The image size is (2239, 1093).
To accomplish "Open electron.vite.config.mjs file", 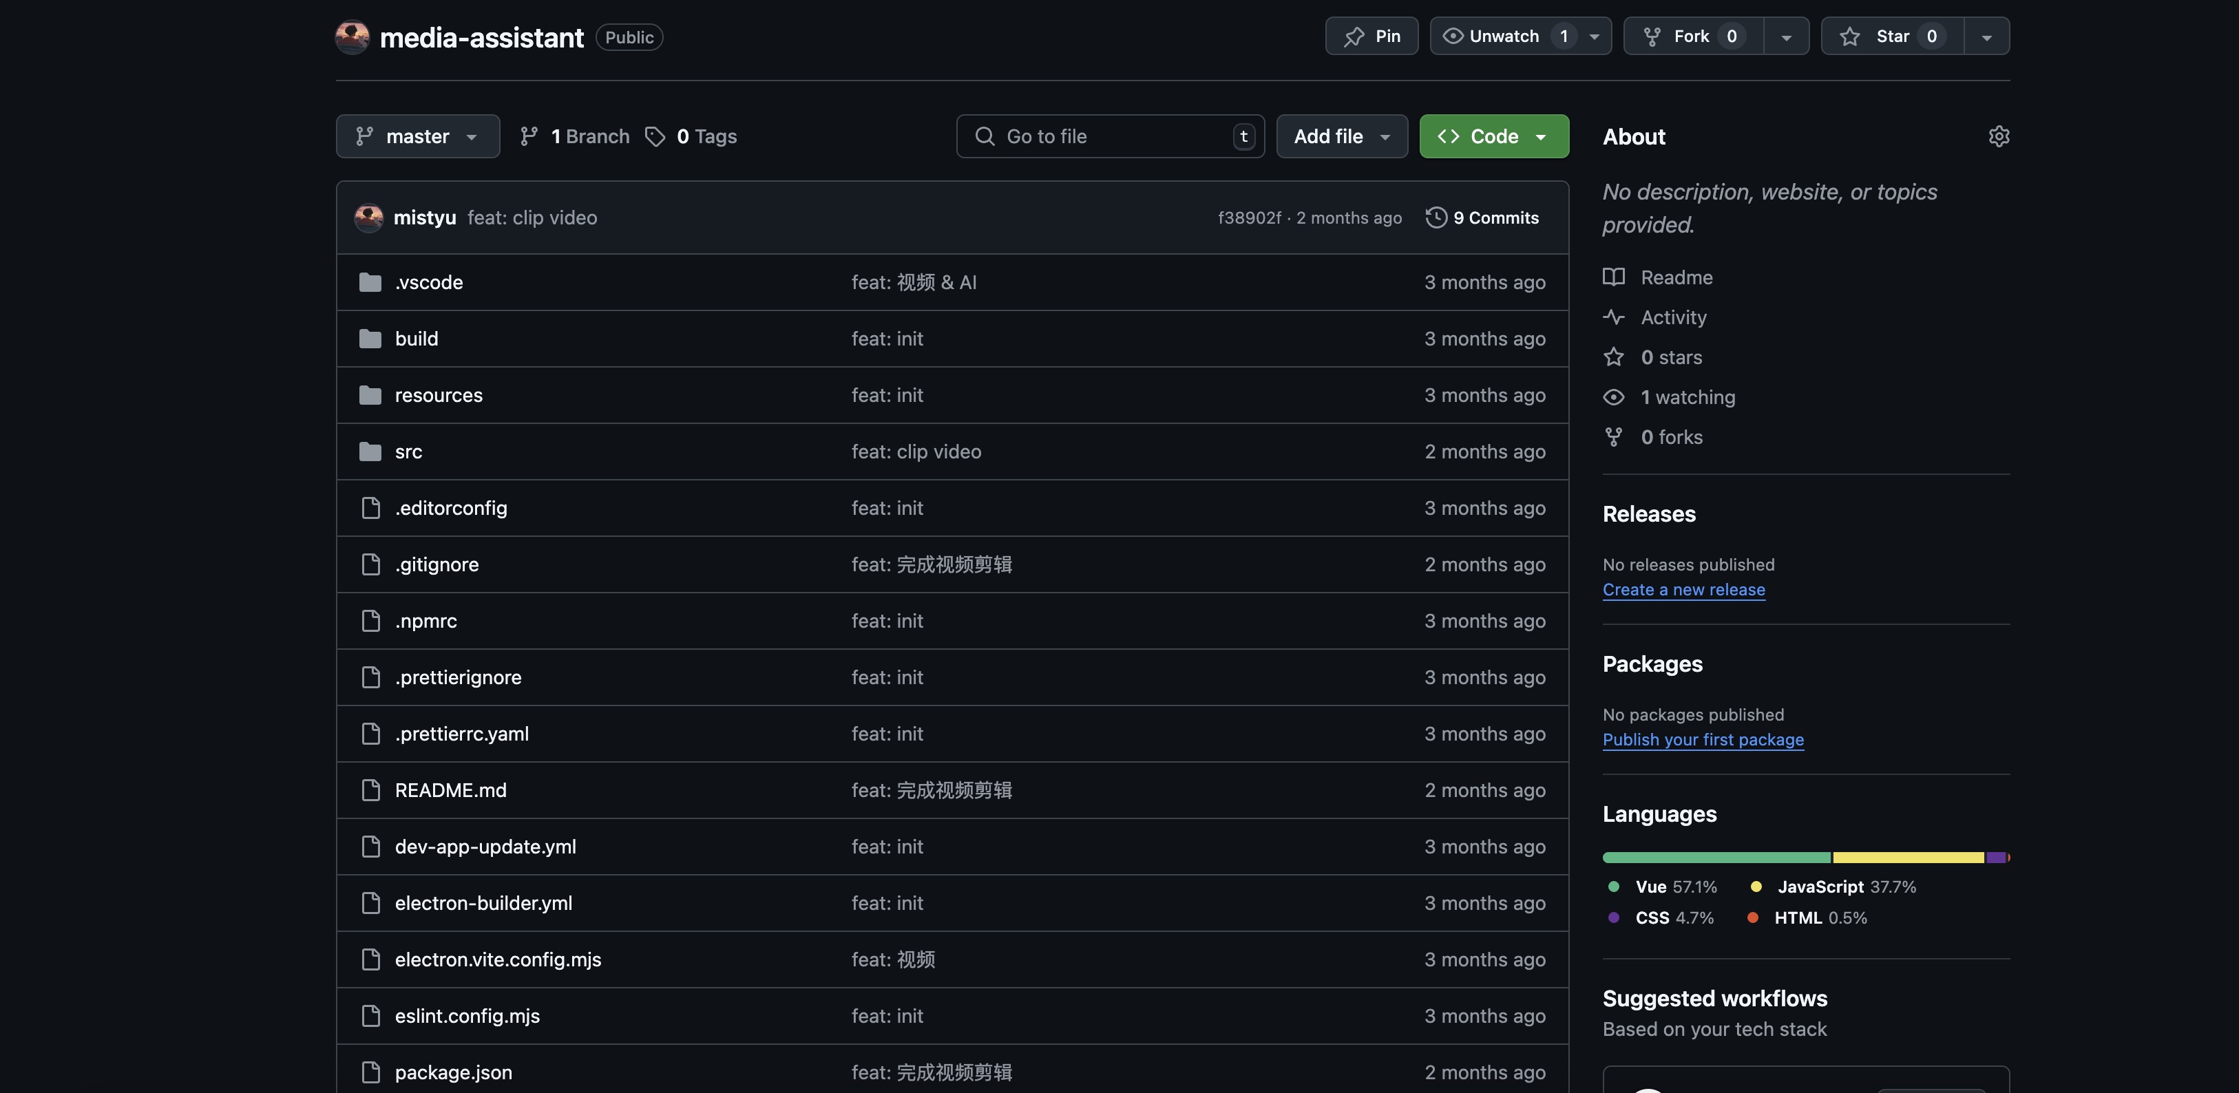I will (x=497, y=960).
